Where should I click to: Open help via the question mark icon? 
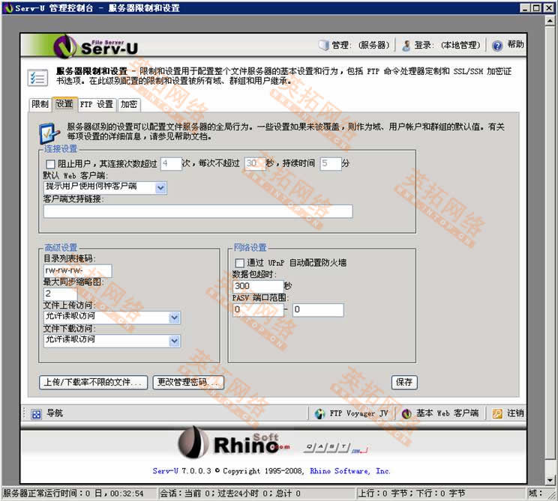(x=497, y=46)
